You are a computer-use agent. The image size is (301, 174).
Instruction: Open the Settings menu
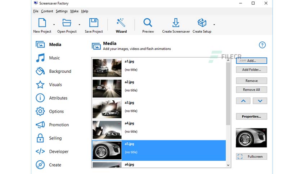pos(62,11)
